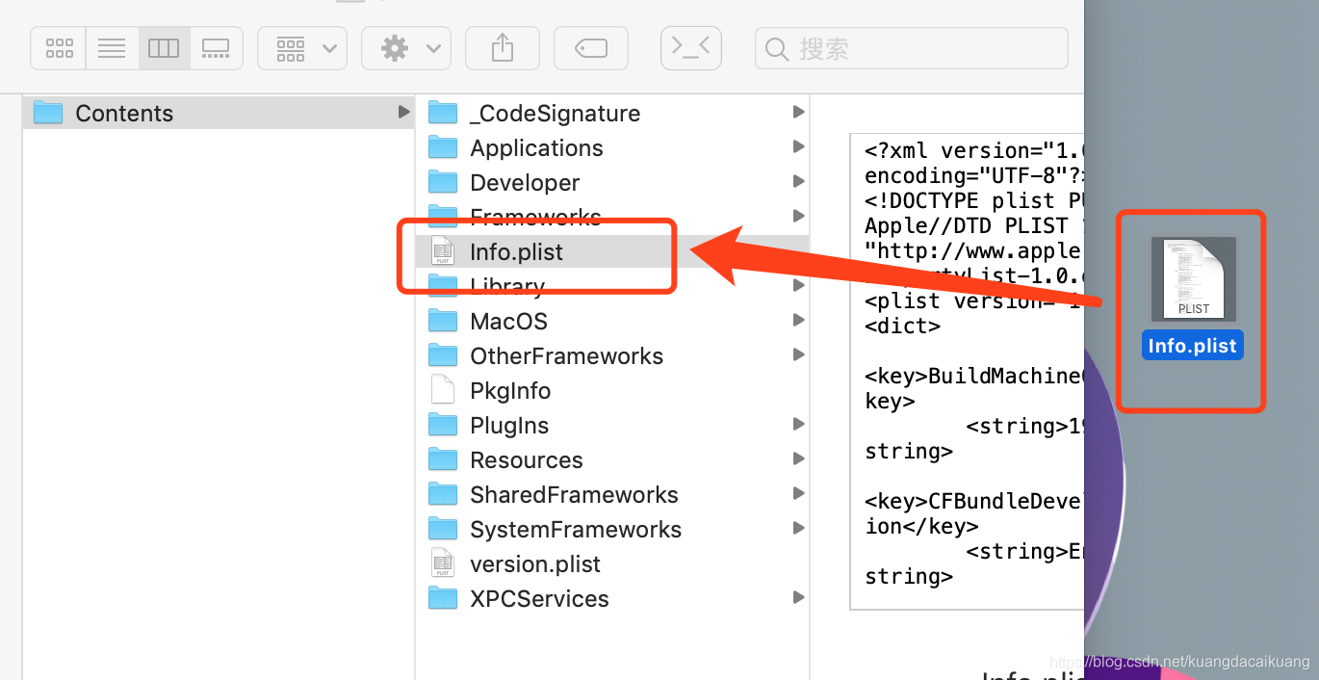Expand the OtherFrameworks folder arrow
The height and width of the screenshot is (680, 1319).
[798, 354]
